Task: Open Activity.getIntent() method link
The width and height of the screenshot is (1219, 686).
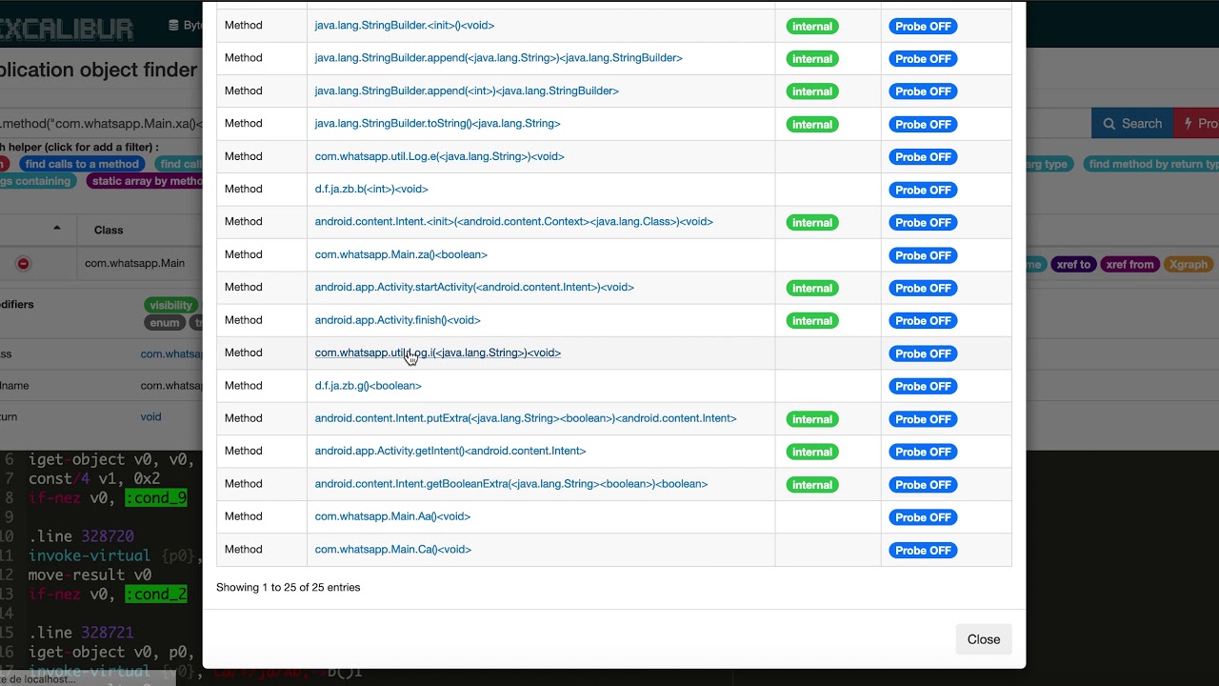Action: point(450,451)
